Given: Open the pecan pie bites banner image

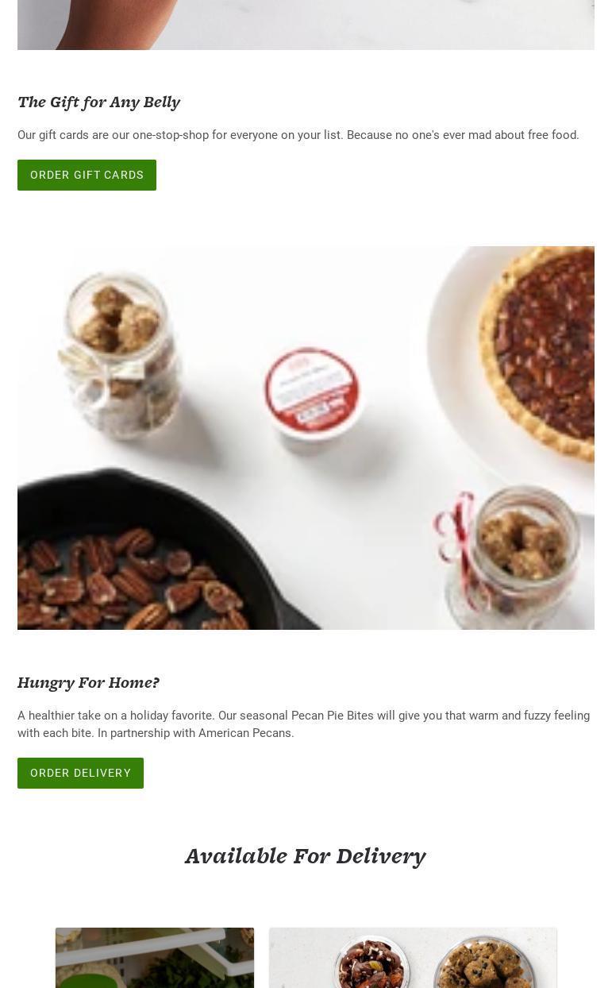Looking at the screenshot, I should click(x=306, y=438).
